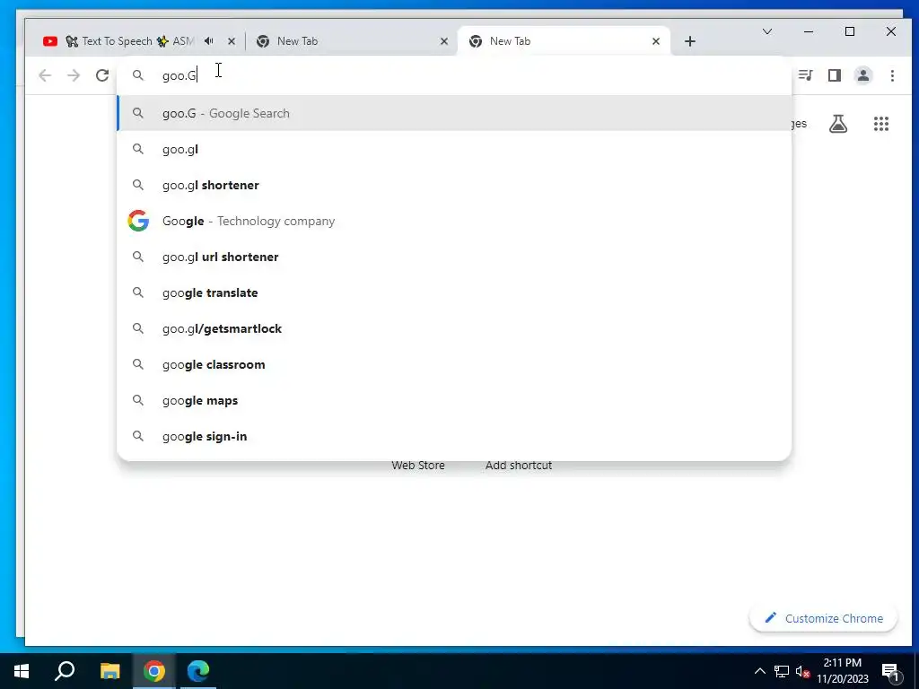Select the 'google maps' suggestion
919x689 pixels.
pos(454,401)
